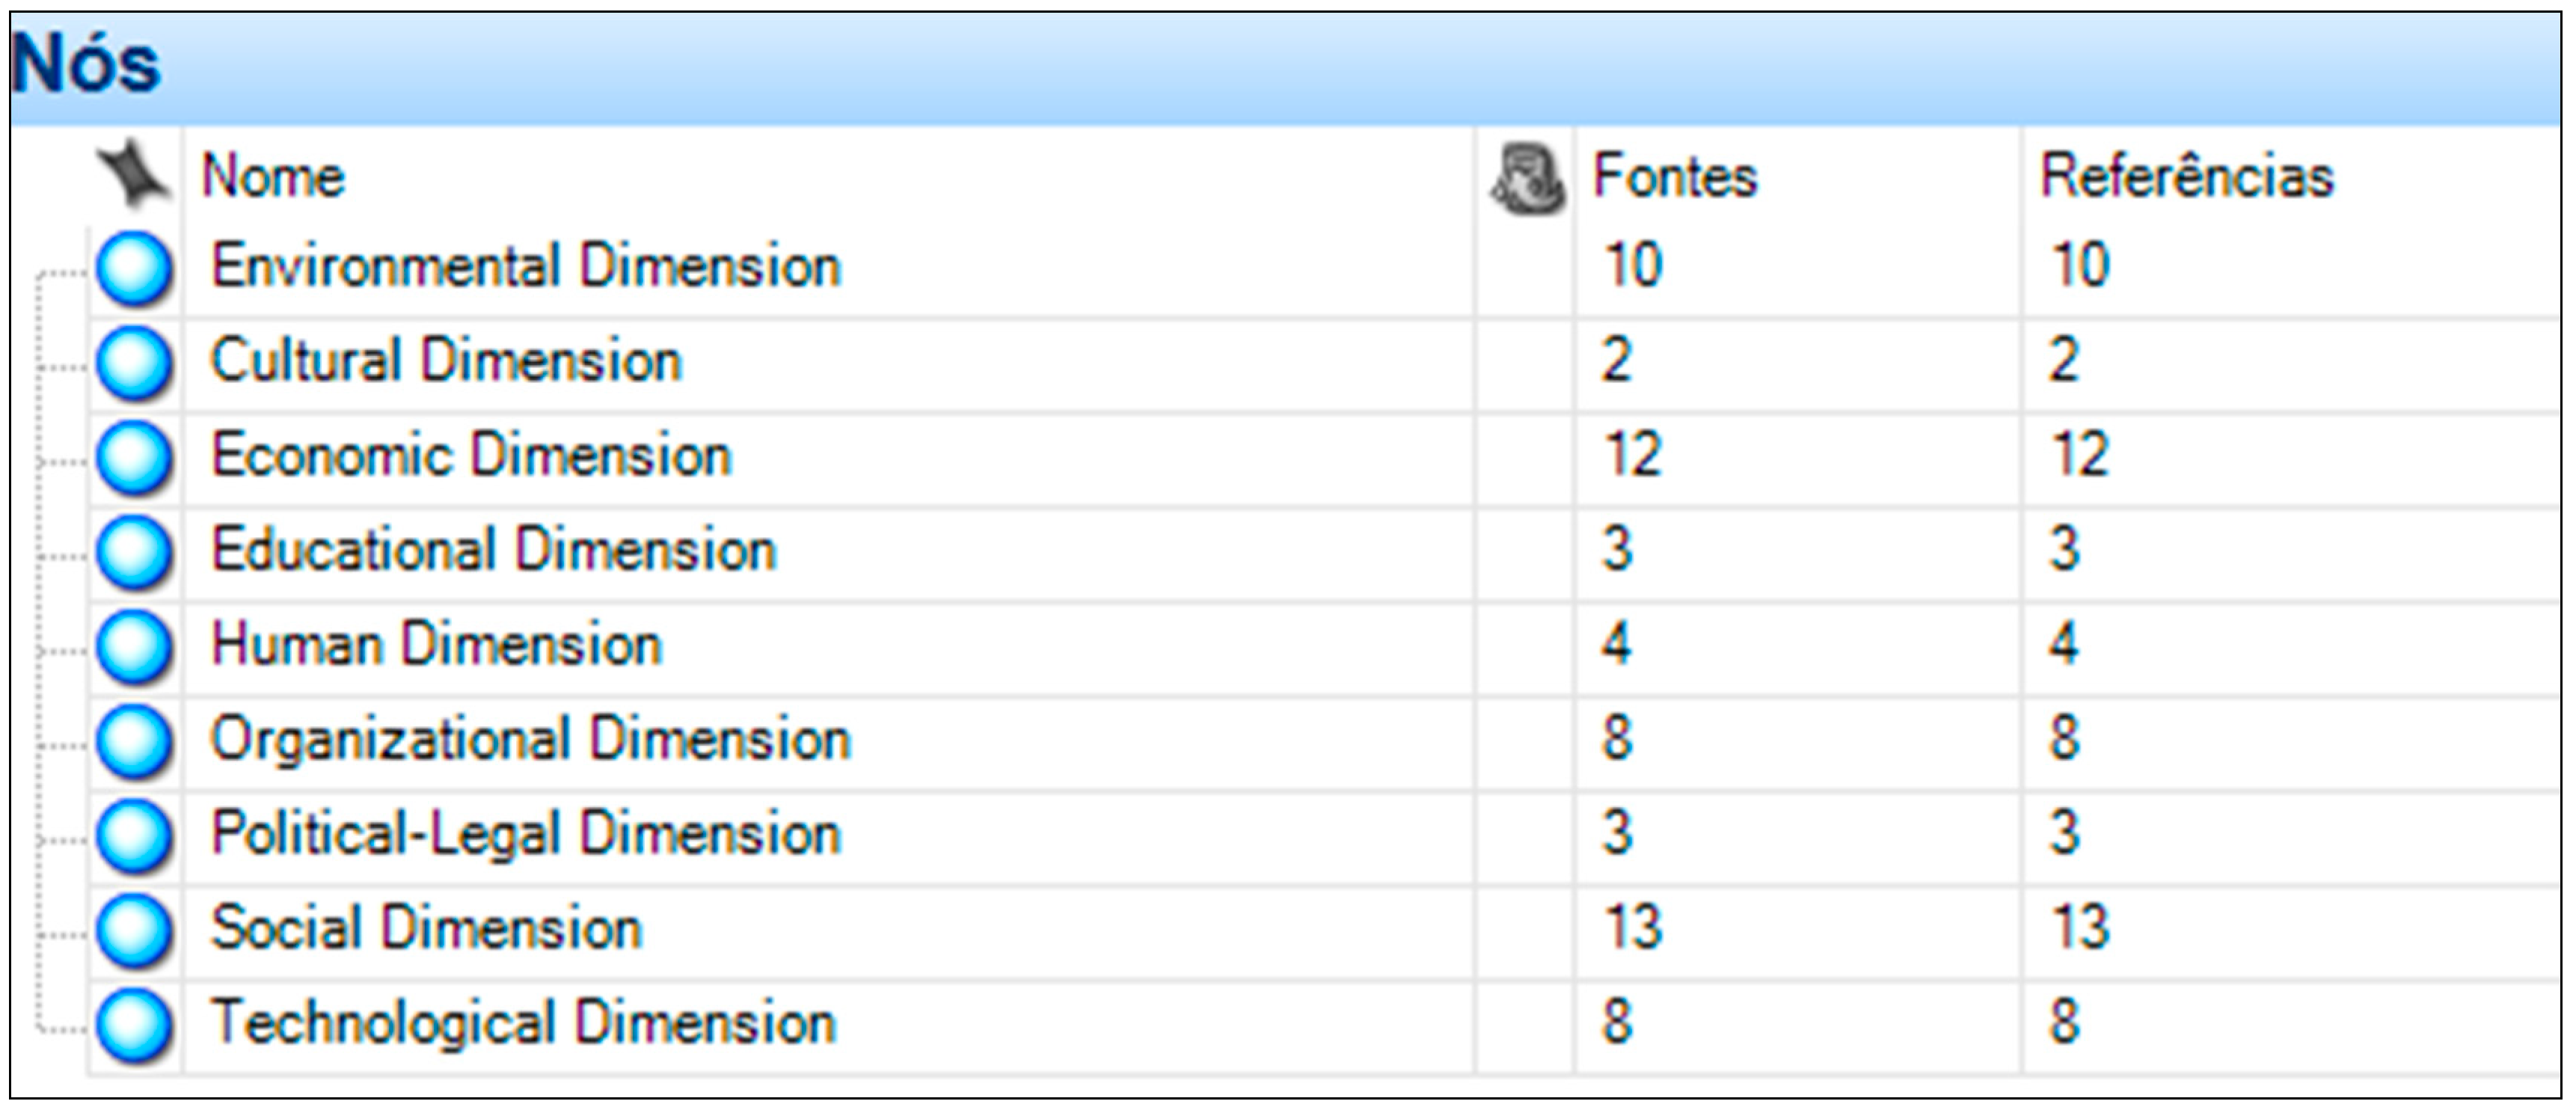
Task: Click the Educational Dimension node icon
Action: (134, 551)
